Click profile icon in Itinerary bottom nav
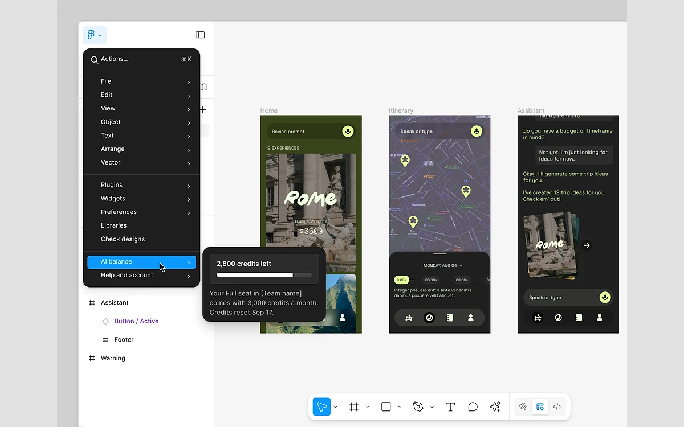This screenshot has width=684, height=427. pyautogui.click(x=471, y=318)
